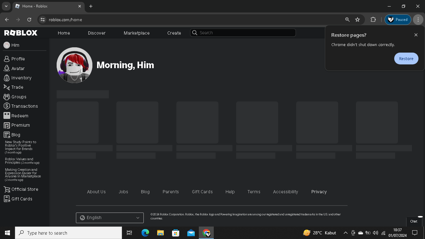This screenshot has width=425, height=239.
Task: Open the language selector set to English
Action: (x=110, y=218)
